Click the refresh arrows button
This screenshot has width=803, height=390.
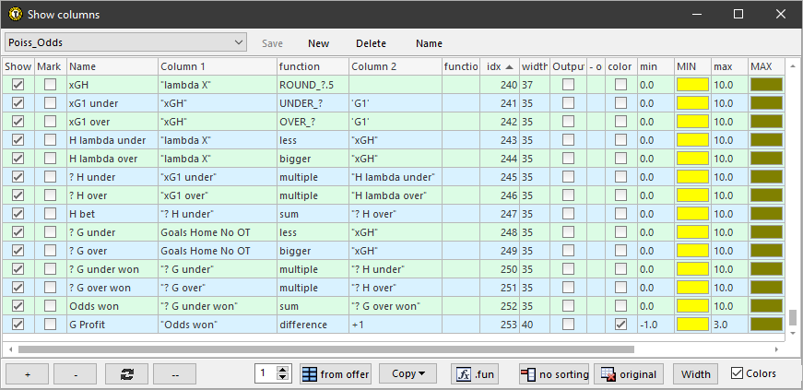pyautogui.click(x=126, y=374)
